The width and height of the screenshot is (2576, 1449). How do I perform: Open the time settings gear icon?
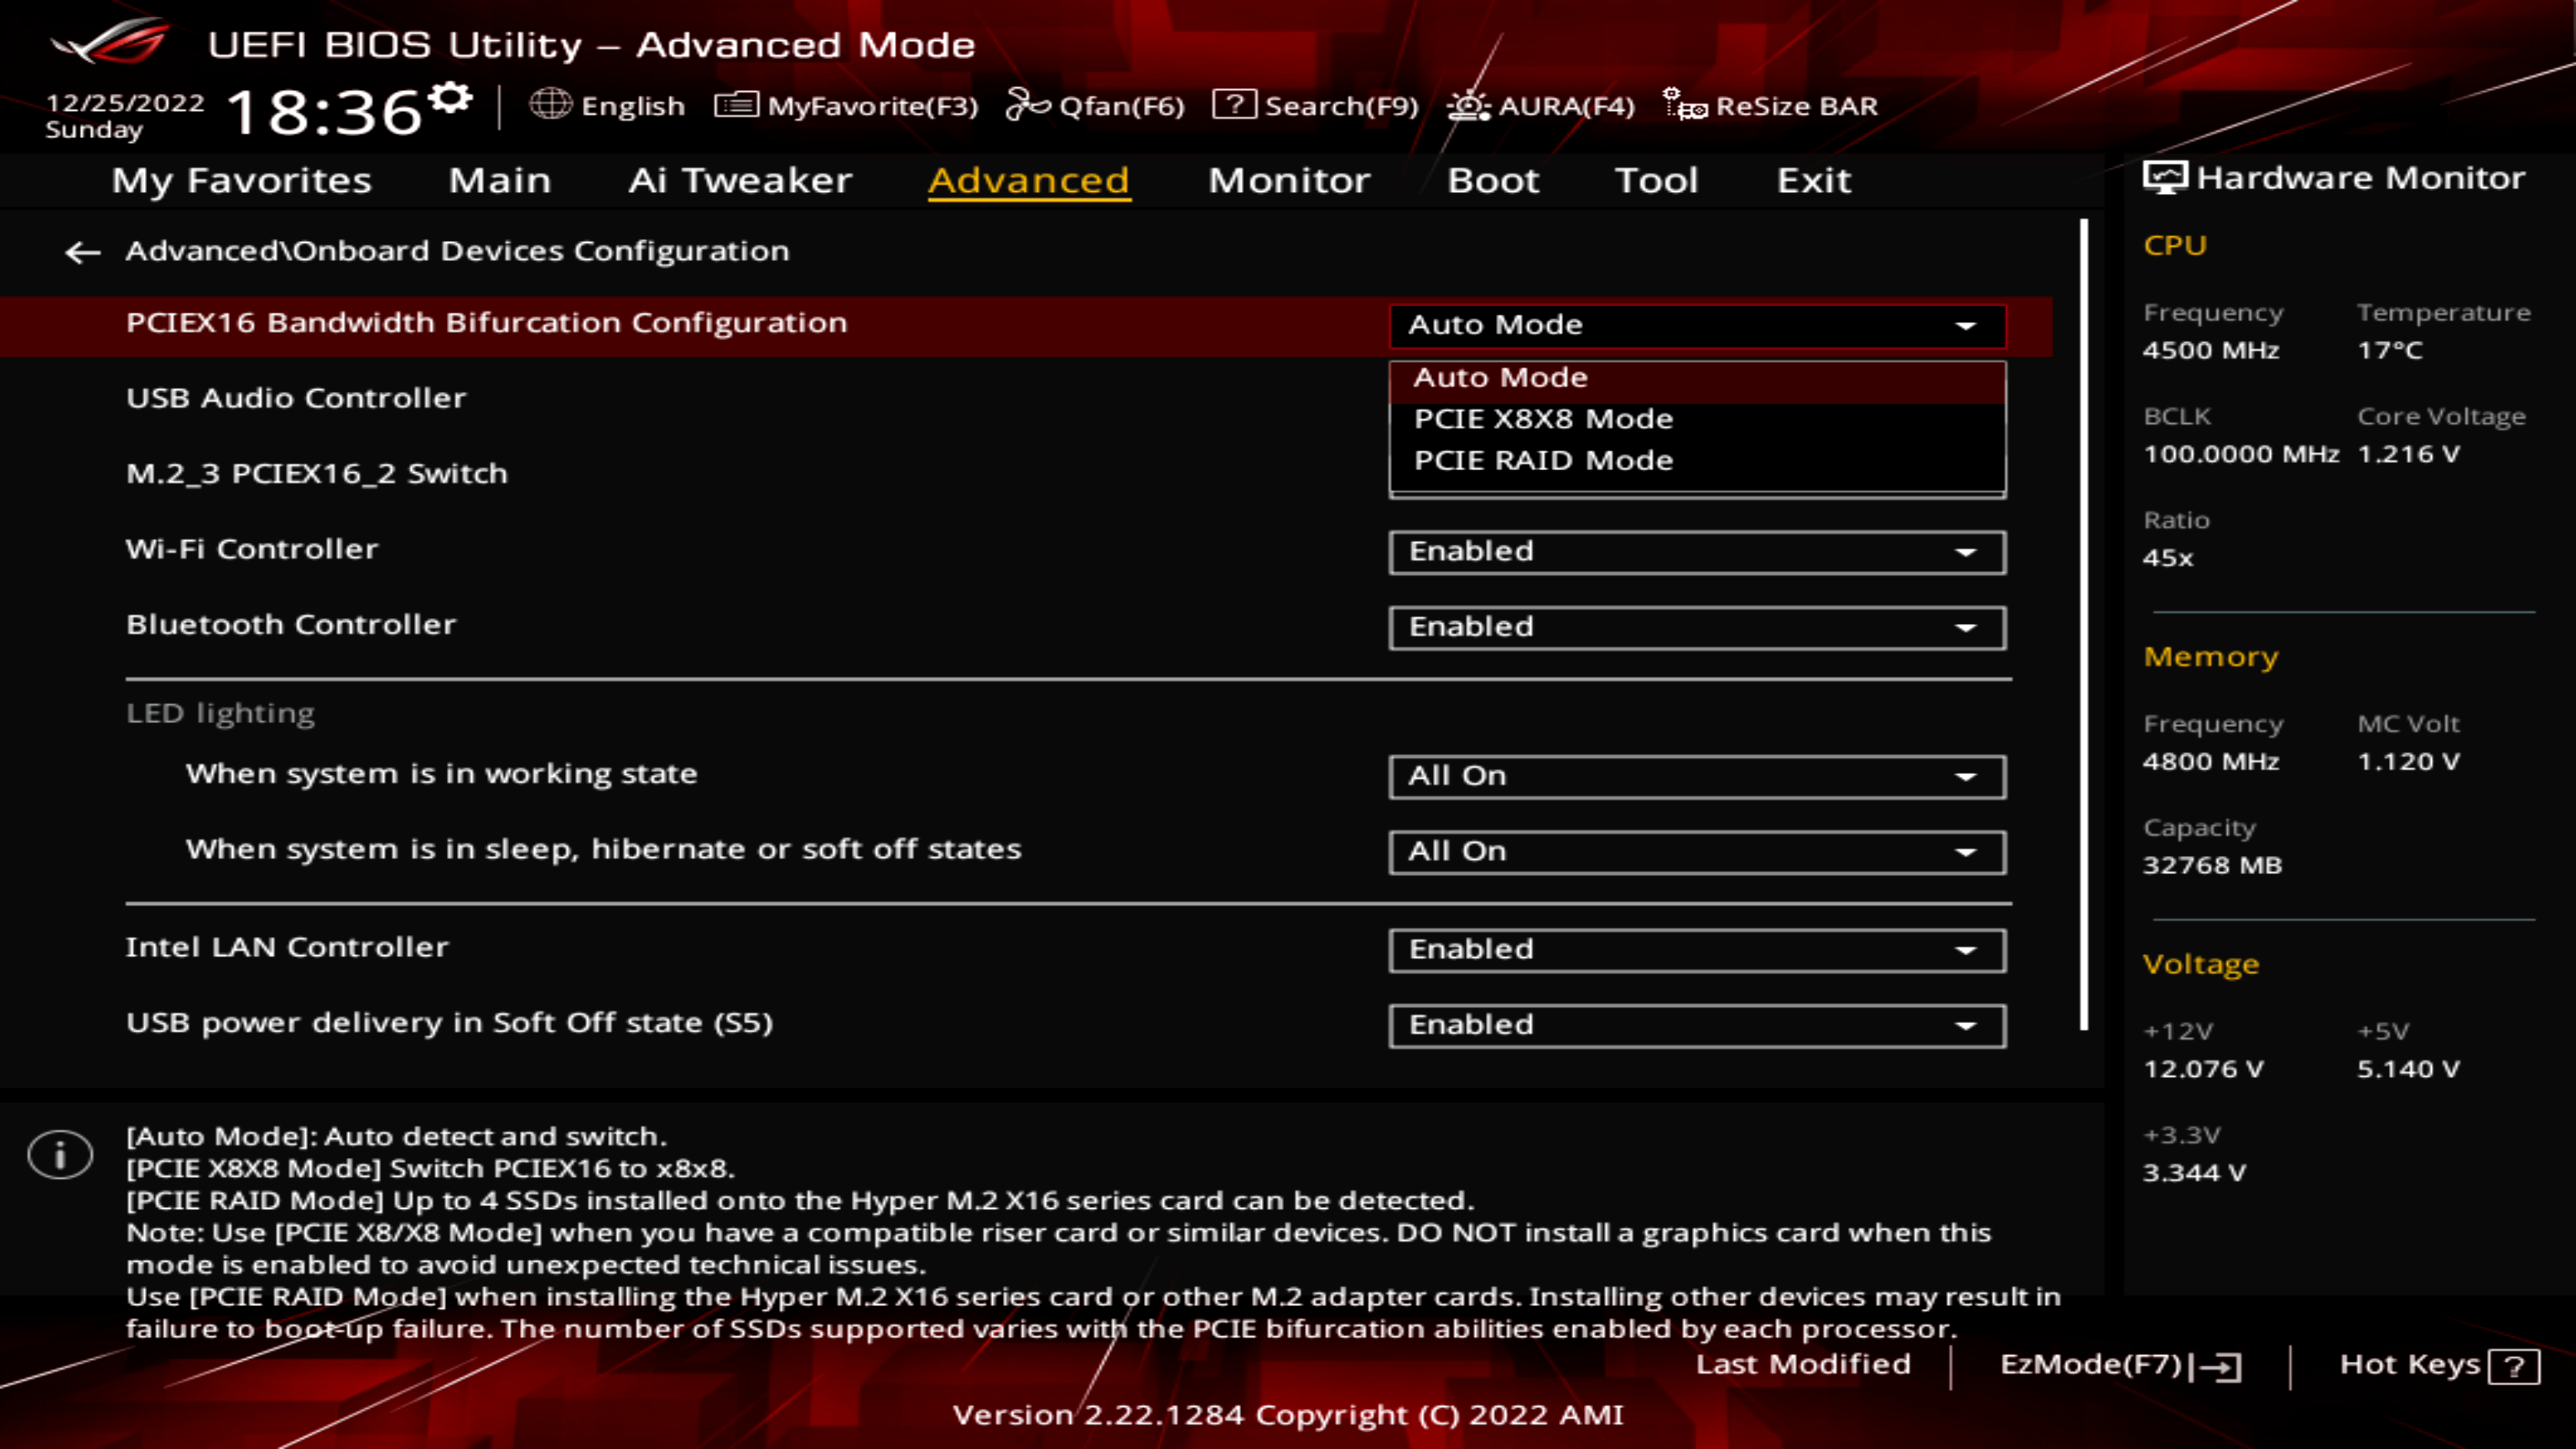[451, 98]
